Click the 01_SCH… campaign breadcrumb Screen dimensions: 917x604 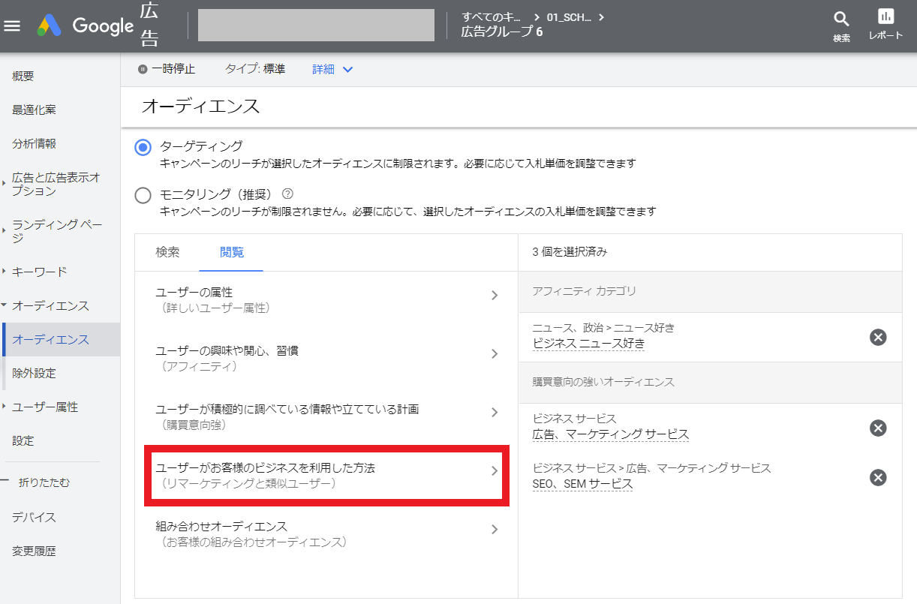click(568, 16)
